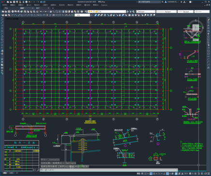
Task: Toggle object snap tracking in status bar
Action: click(x=164, y=174)
